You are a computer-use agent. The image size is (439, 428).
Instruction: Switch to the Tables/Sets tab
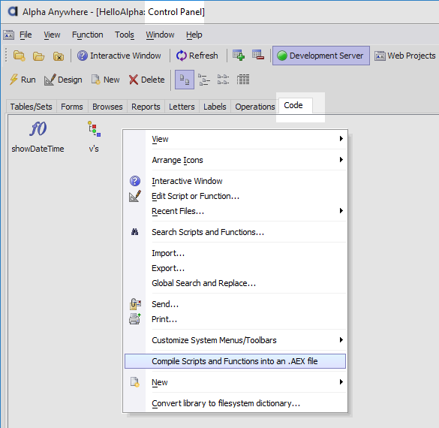tap(32, 107)
